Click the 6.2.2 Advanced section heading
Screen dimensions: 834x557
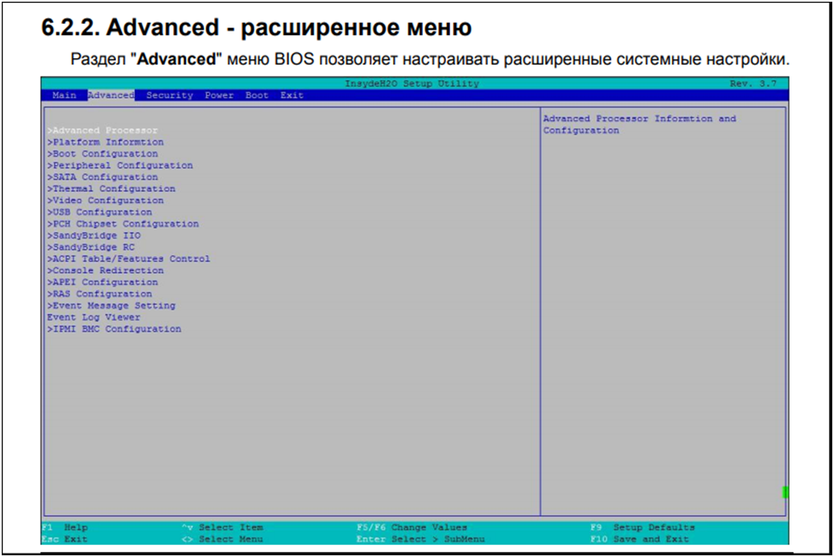tap(257, 27)
